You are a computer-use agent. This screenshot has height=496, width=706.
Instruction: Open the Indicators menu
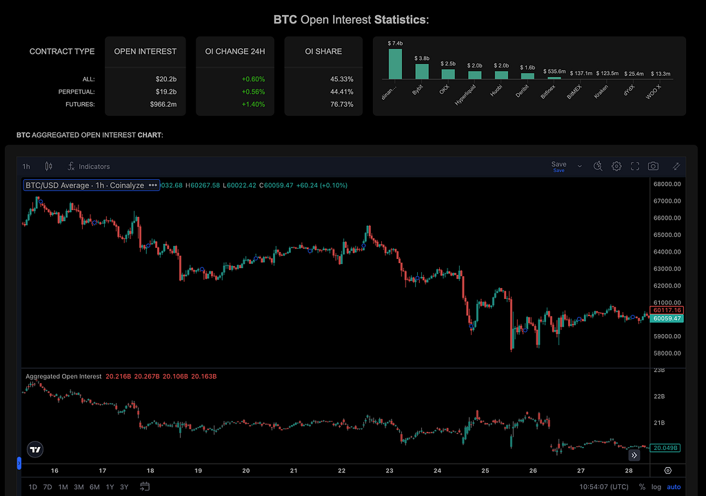click(89, 167)
